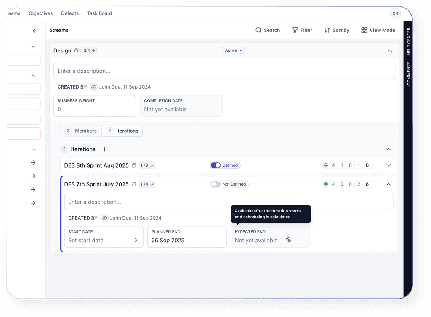Click the Design description input field
This screenshot has width=431, height=317.
tap(224, 71)
